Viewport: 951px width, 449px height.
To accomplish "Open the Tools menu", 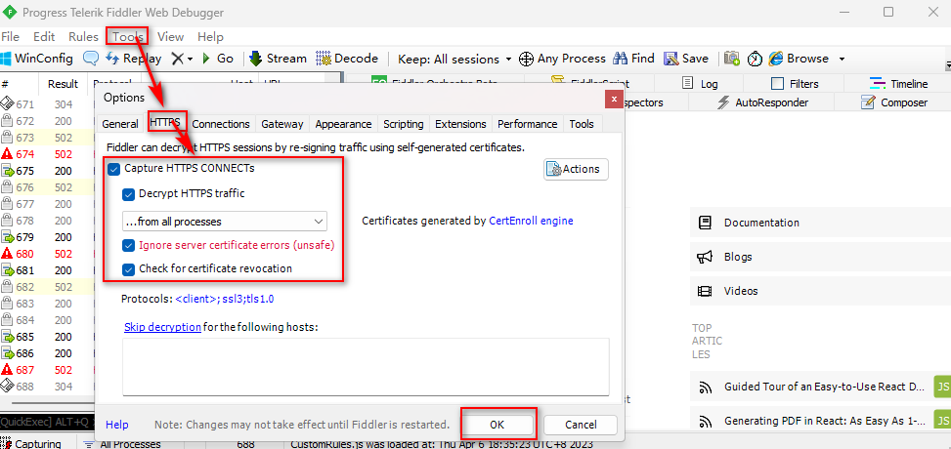I will click(x=127, y=37).
